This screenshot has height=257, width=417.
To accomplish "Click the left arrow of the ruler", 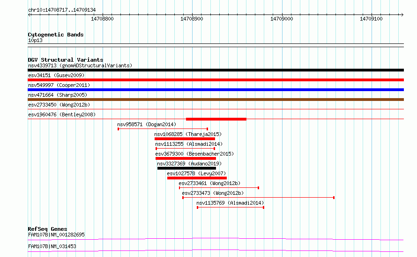I will click(29, 14).
